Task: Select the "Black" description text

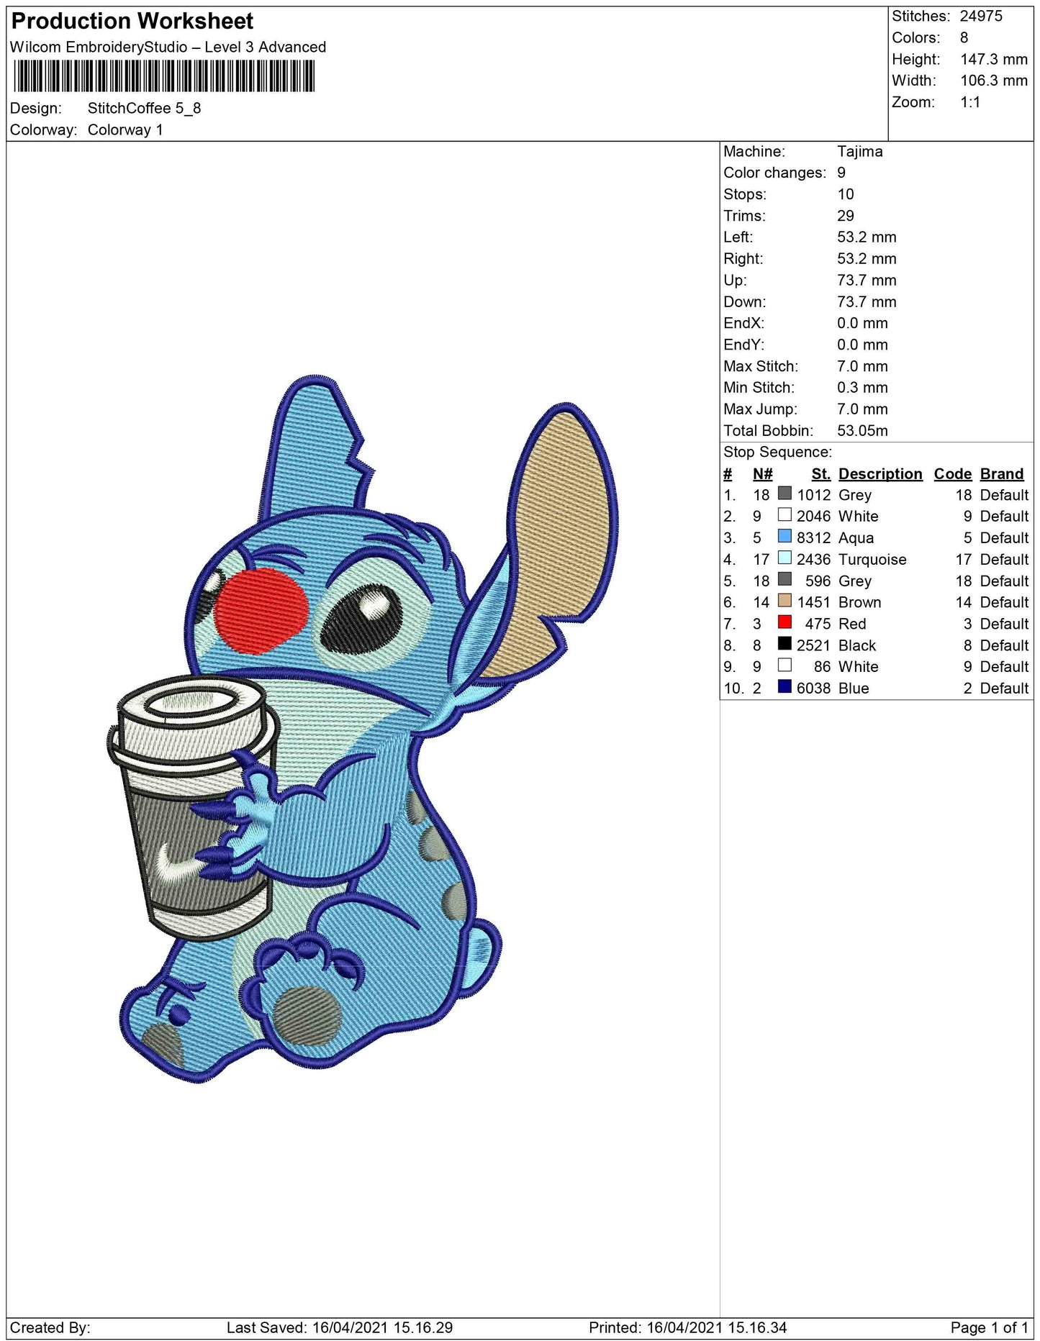Action: click(858, 646)
